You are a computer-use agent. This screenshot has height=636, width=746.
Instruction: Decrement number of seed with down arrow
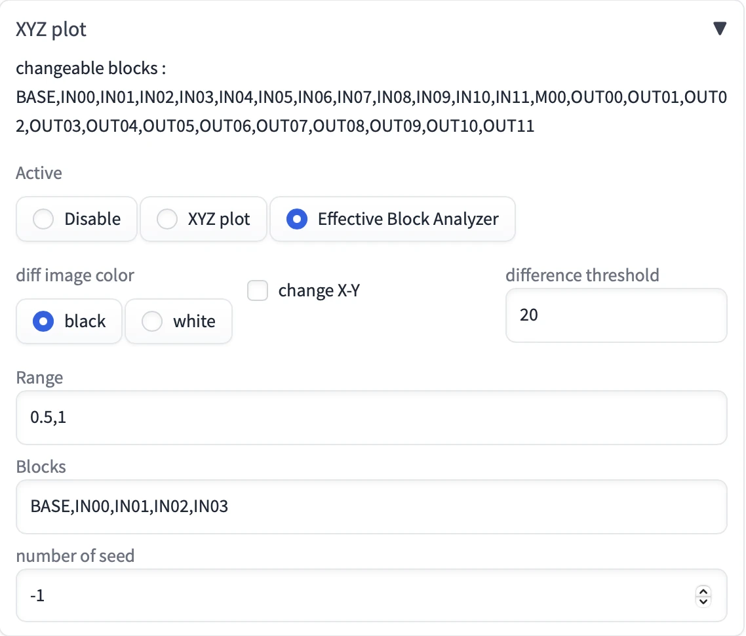tap(703, 601)
